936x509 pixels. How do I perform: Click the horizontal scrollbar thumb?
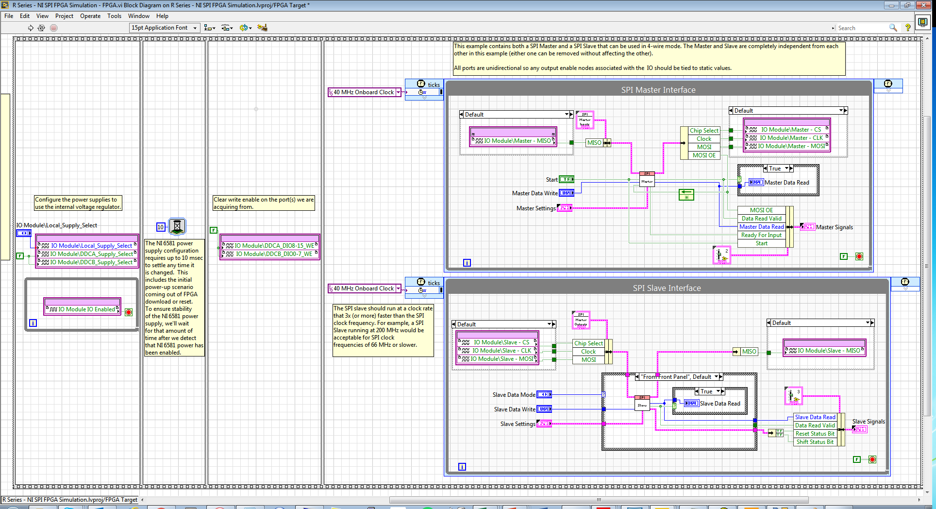pyautogui.click(x=599, y=500)
